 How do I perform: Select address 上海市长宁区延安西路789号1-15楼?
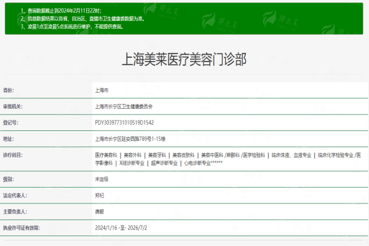pos(130,139)
